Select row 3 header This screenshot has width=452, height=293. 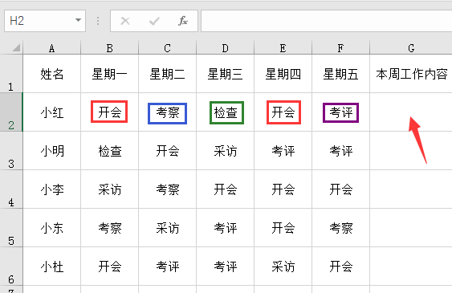pos(11,151)
